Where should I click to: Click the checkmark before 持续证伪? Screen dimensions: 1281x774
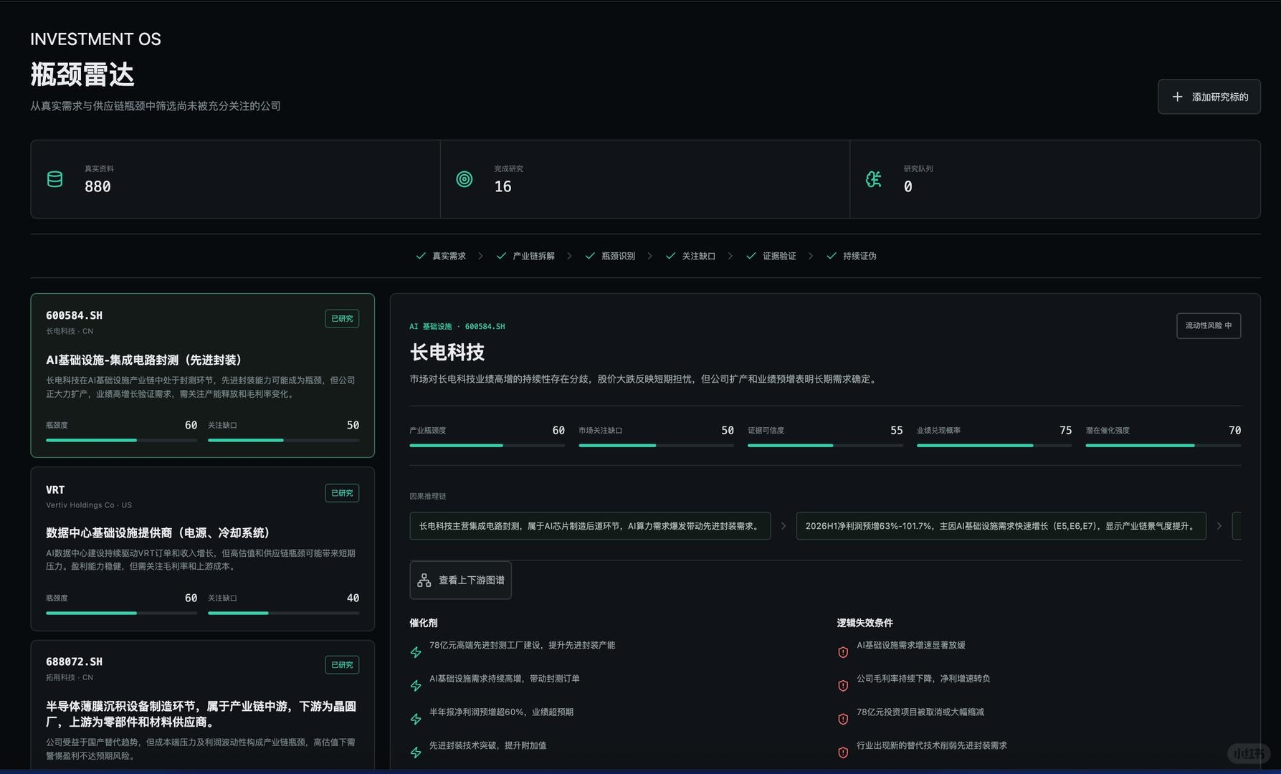pyautogui.click(x=832, y=256)
